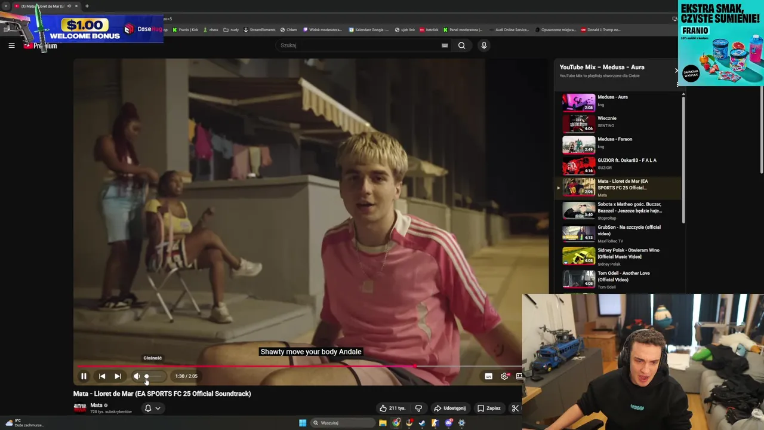764x430 pixels.
Task: Open notification bell for Mata channel
Action: tap(148, 408)
